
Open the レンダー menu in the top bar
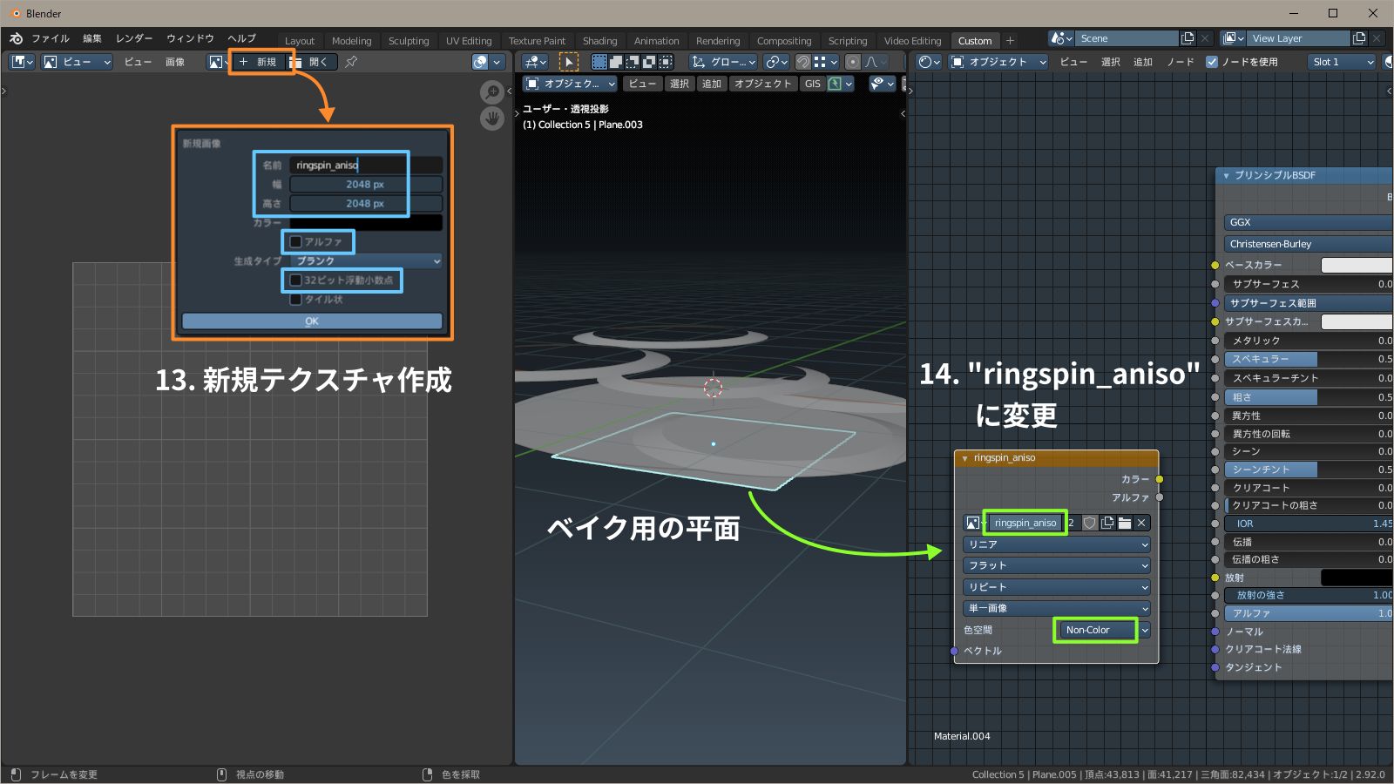point(133,37)
